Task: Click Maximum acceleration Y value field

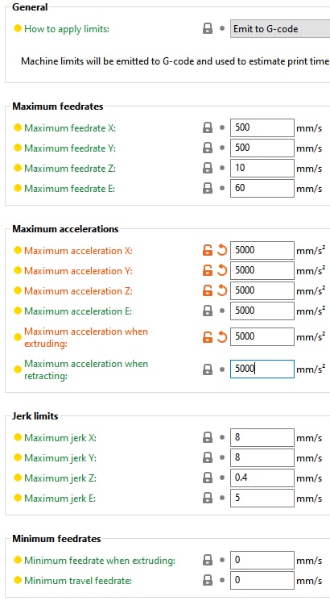Action: 262,270
